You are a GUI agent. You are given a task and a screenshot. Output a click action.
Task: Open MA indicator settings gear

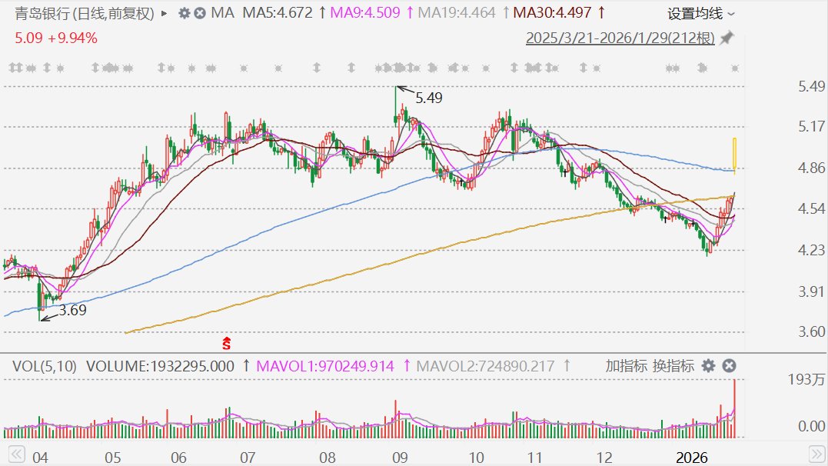pyautogui.click(x=183, y=14)
